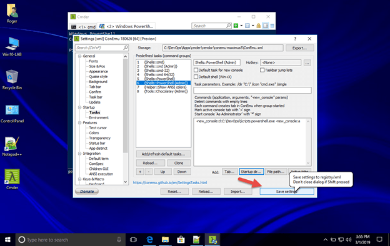Select task 1 {Shells::cmd}
Viewport: 390px width, 246px height.
point(163,62)
